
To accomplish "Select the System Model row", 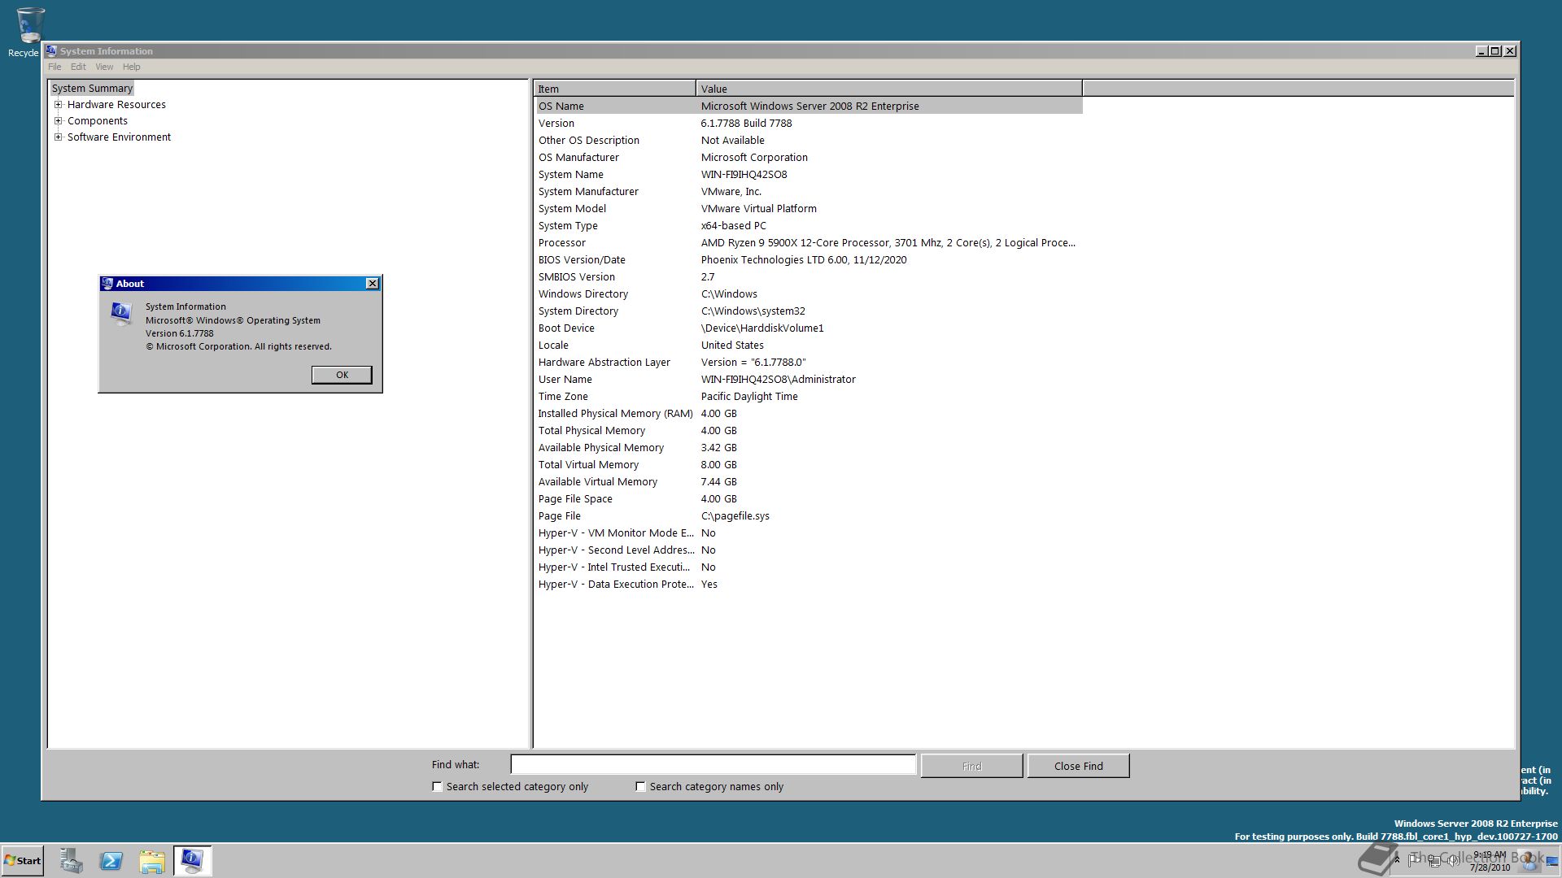I will click(808, 209).
